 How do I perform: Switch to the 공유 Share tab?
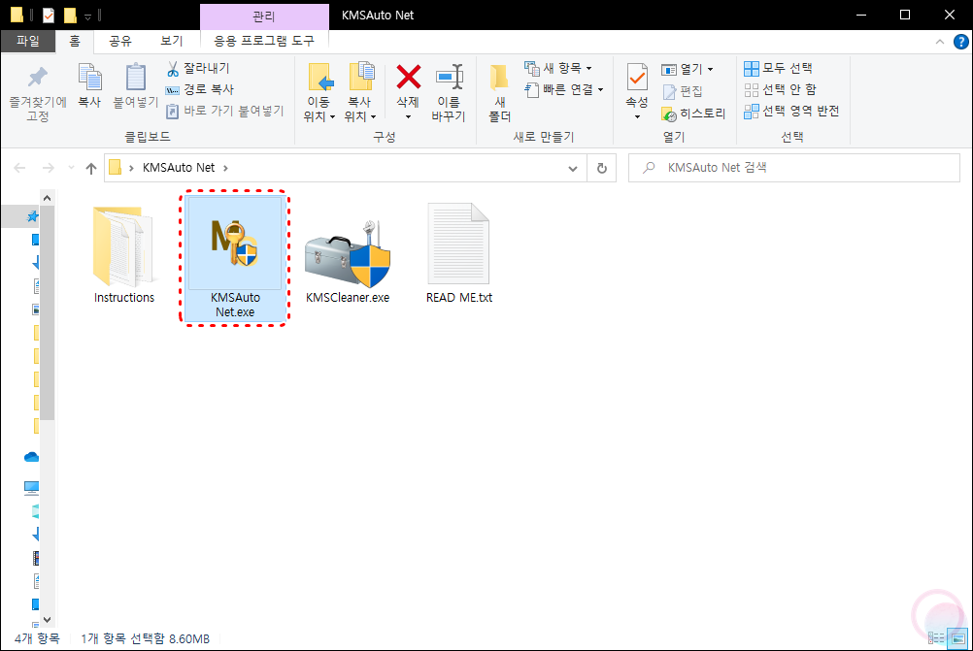[120, 42]
